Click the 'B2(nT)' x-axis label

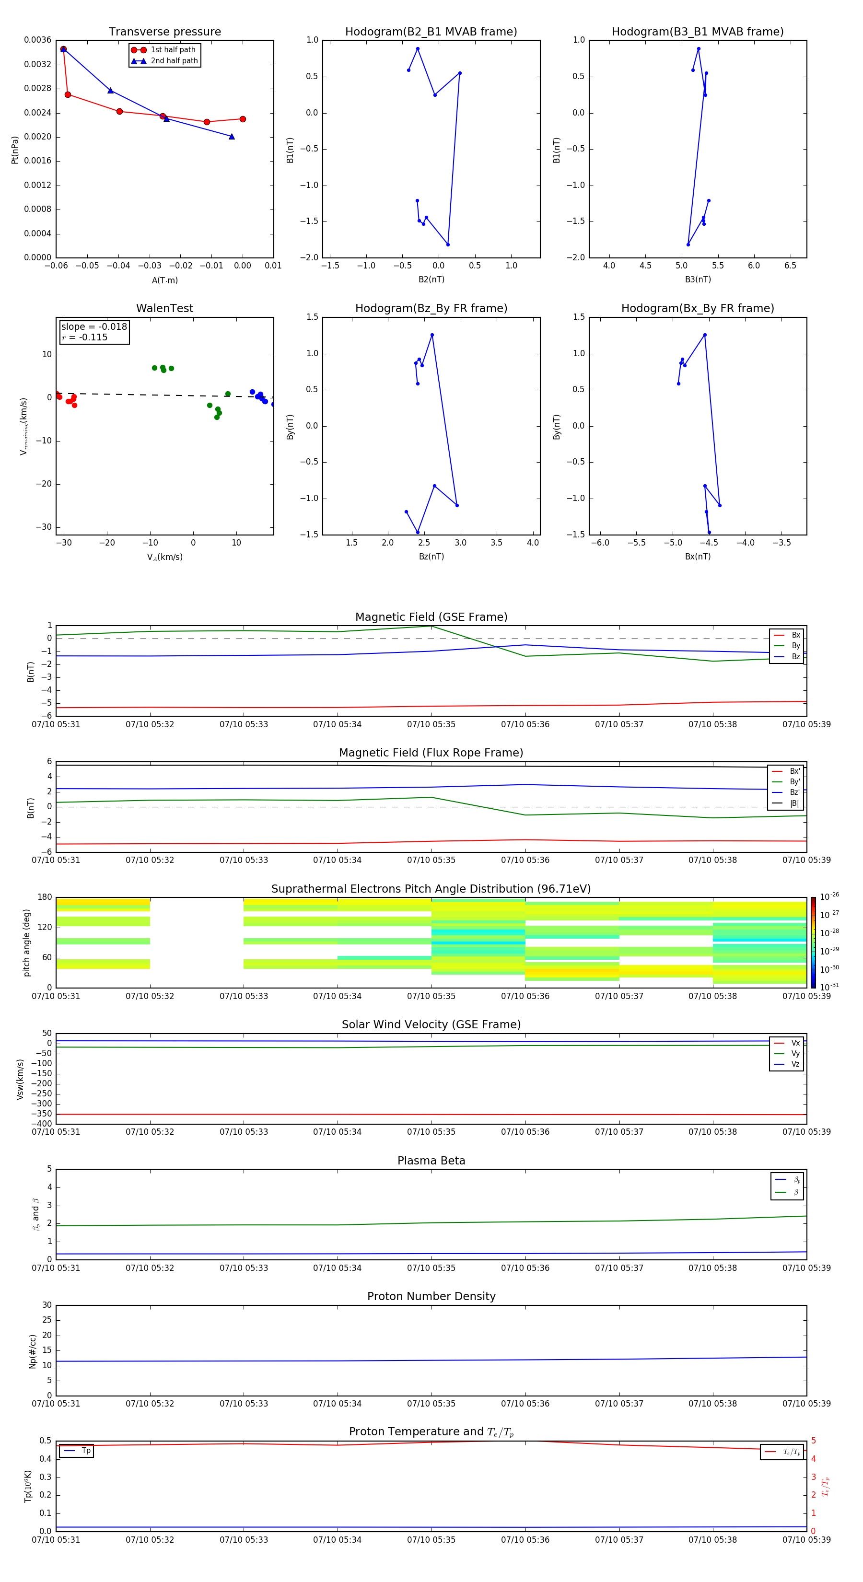tap(431, 279)
